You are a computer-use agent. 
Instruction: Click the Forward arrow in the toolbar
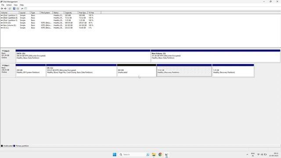pos(5,9)
